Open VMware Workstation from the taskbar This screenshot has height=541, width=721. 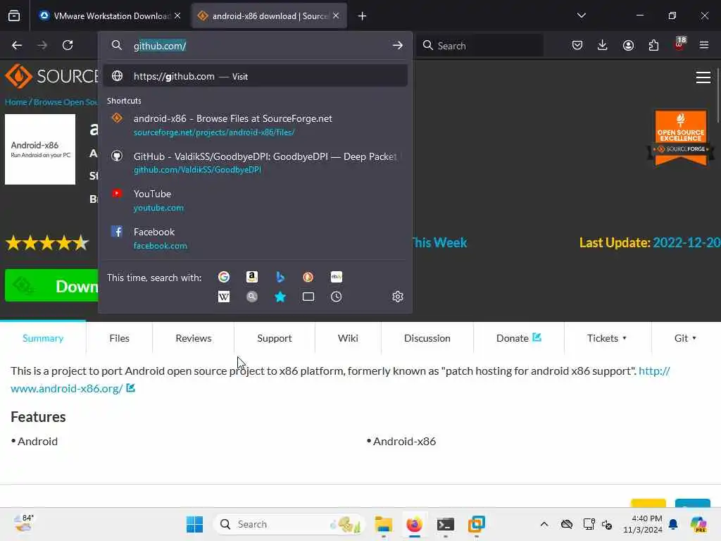click(x=477, y=524)
